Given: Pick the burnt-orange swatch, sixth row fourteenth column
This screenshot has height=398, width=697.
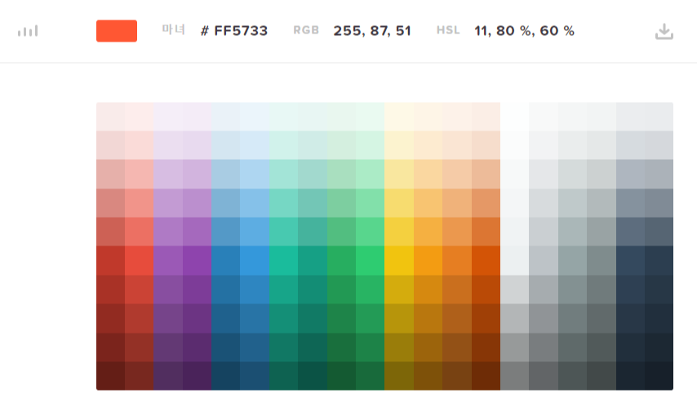Looking at the screenshot, I should [x=486, y=261].
